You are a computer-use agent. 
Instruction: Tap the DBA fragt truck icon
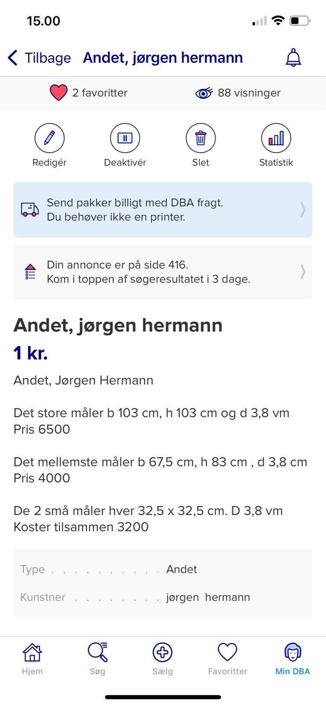click(30, 210)
